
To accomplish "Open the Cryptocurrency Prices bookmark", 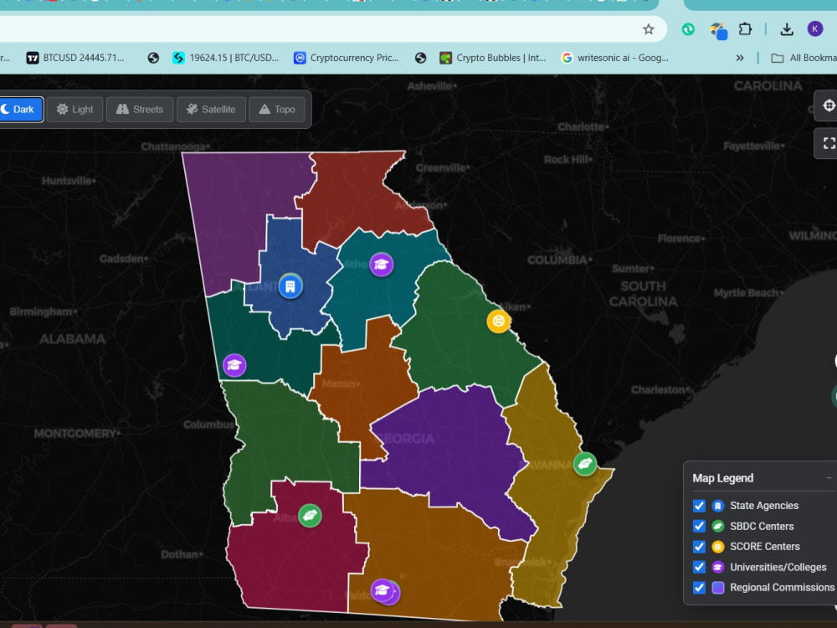I will [x=346, y=58].
